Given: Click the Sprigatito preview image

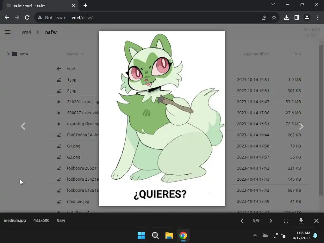Looking at the screenshot, I should tap(162, 118).
